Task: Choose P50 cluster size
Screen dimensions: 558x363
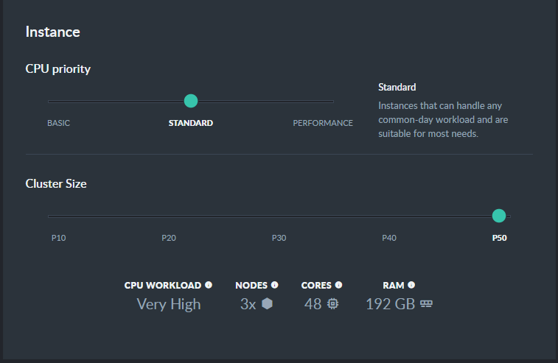Action: click(x=499, y=238)
